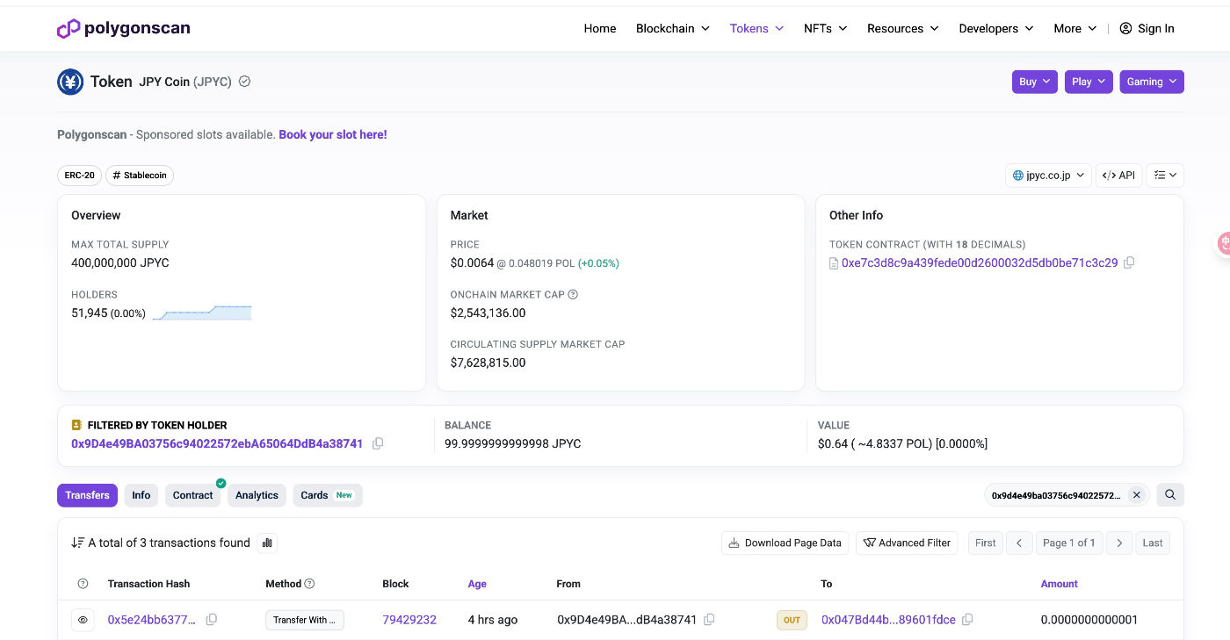Screen dimensions: 1230x640
Task: Toggle the Age column header
Action: (x=477, y=584)
